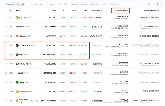Image resolution: width=165 pixels, height=106 pixels.
Task: Click the Pepe frog coin logo
Action: (17, 55)
